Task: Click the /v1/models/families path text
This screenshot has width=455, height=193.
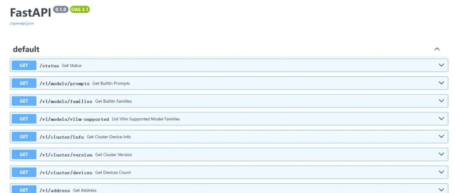Action: pyautogui.click(x=66, y=102)
